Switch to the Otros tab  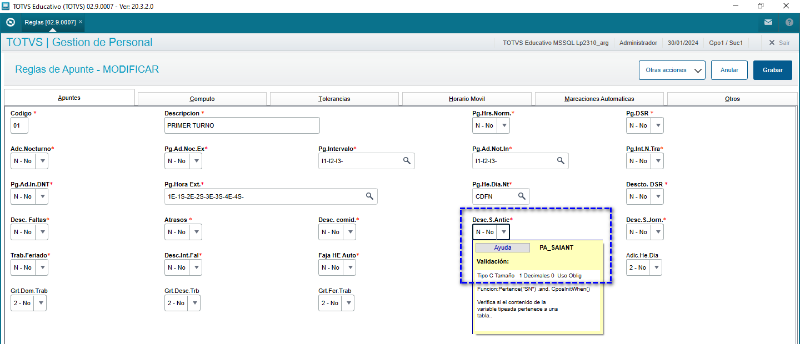coord(732,99)
